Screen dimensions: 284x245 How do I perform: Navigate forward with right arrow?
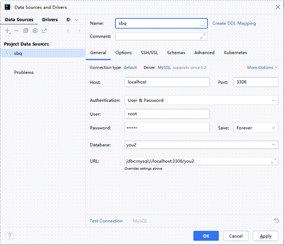coord(78,31)
